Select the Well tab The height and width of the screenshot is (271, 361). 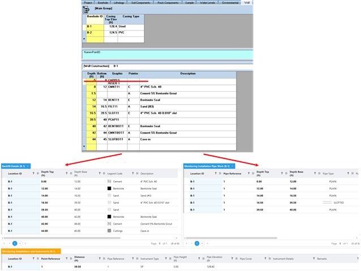tap(247, 3)
